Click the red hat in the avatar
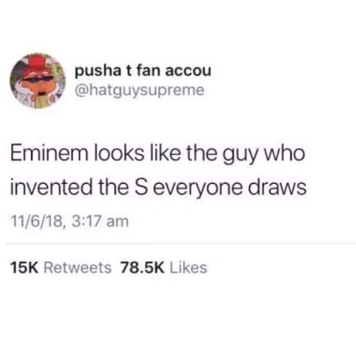The height and width of the screenshot is (344, 356). 37,62
